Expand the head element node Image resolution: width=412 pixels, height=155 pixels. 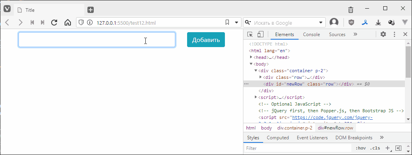pyautogui.click(x=251, y=57)
